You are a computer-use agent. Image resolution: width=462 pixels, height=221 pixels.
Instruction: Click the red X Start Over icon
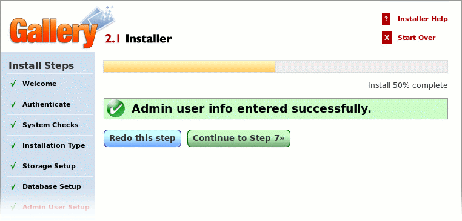(x=387, y=38)
